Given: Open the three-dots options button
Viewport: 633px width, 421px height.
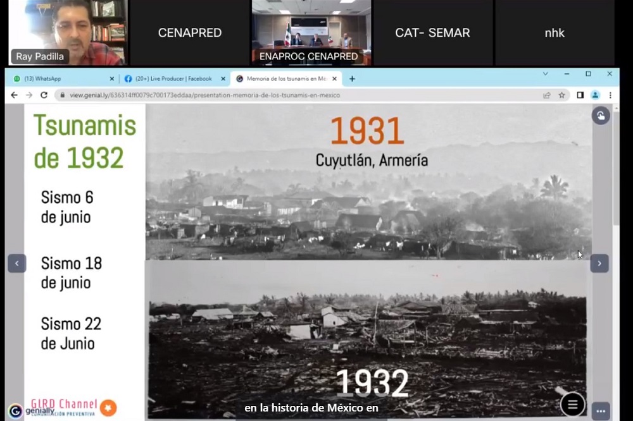Looking at the screenshot, I should click(600, 410).
